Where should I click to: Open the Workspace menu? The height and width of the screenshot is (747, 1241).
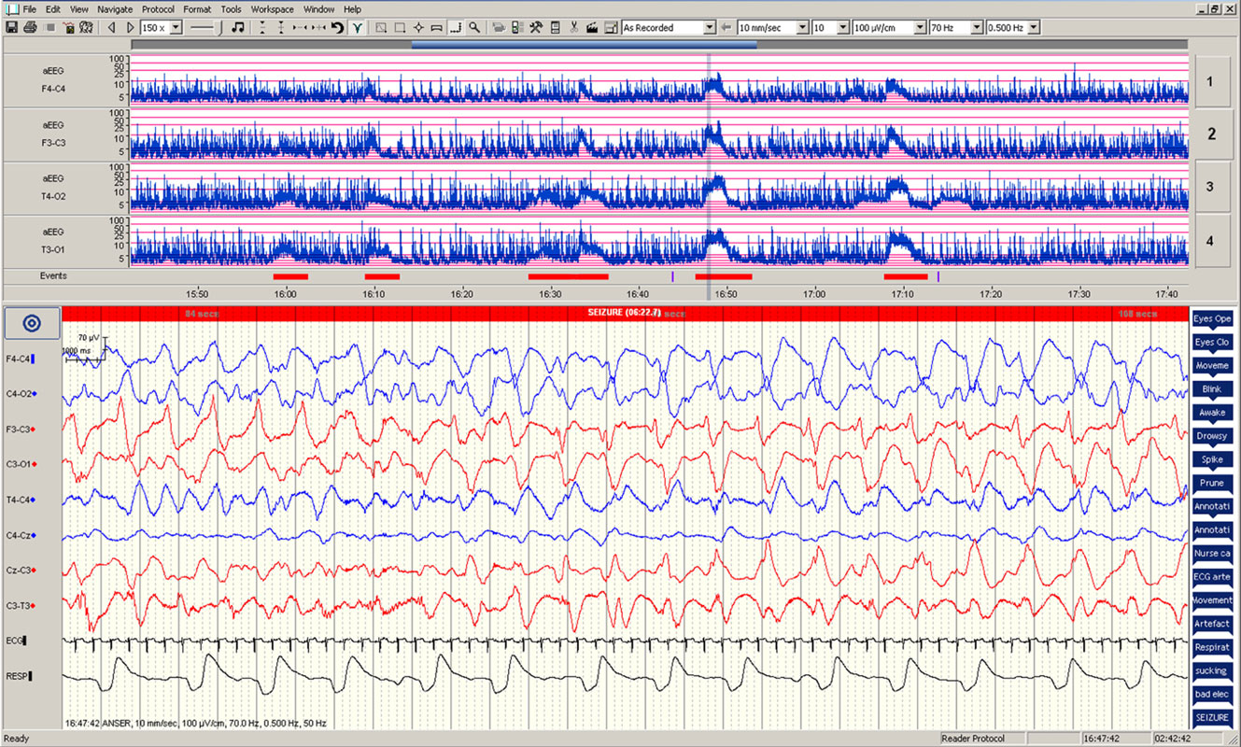270,8
